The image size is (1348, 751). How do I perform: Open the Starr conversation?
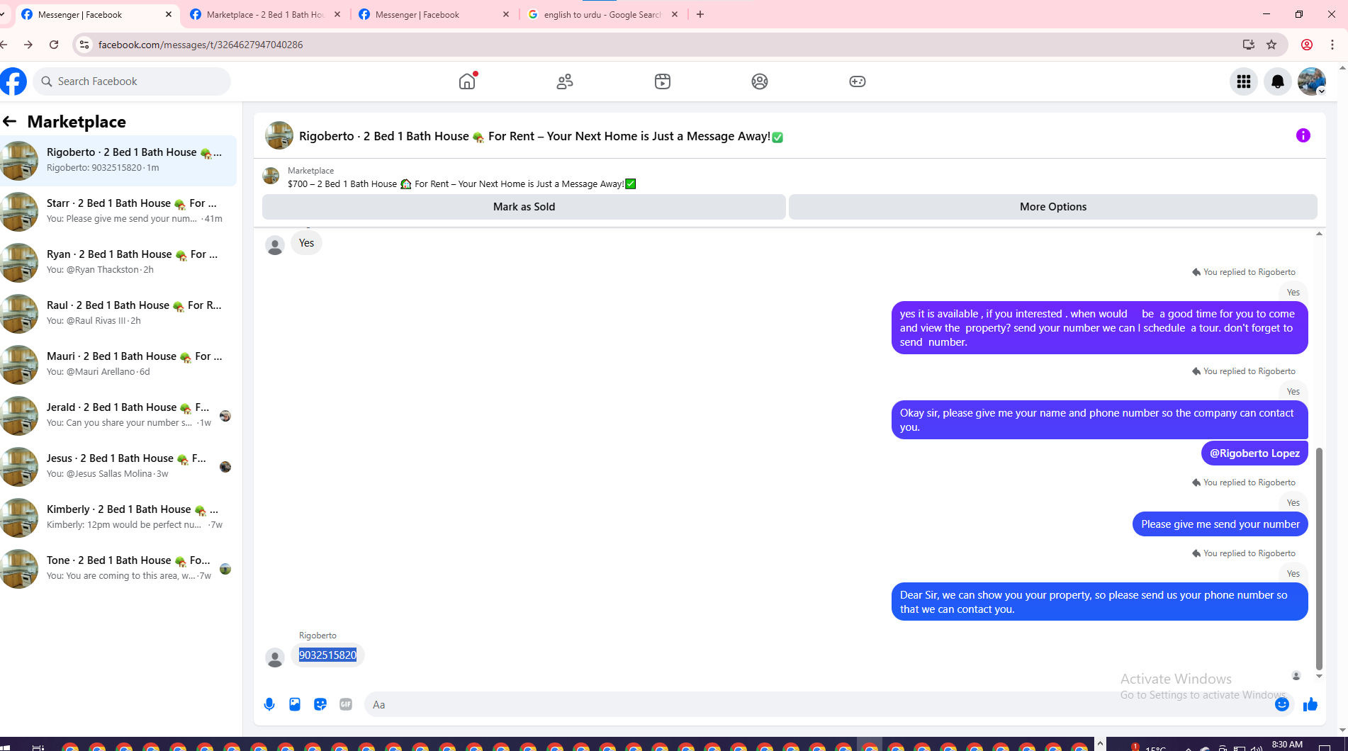(x=118, y=211)
